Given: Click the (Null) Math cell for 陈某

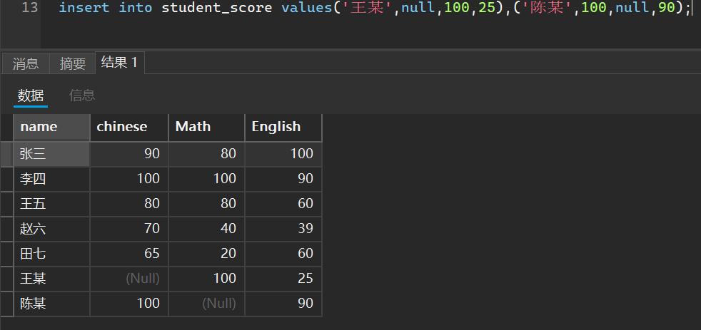Looking at the screenshot, I should point(206,304).
